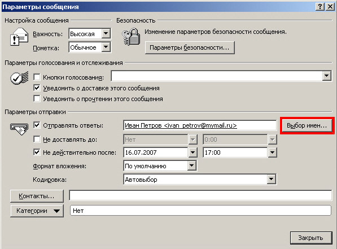
Task: Expand the voting buttons combo box list
Action: 326,76
